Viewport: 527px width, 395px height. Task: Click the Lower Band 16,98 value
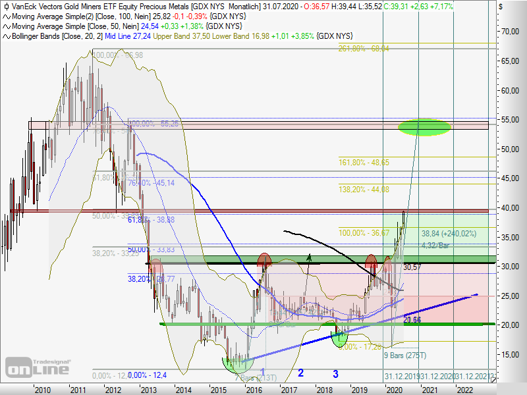tap(240, 36)
